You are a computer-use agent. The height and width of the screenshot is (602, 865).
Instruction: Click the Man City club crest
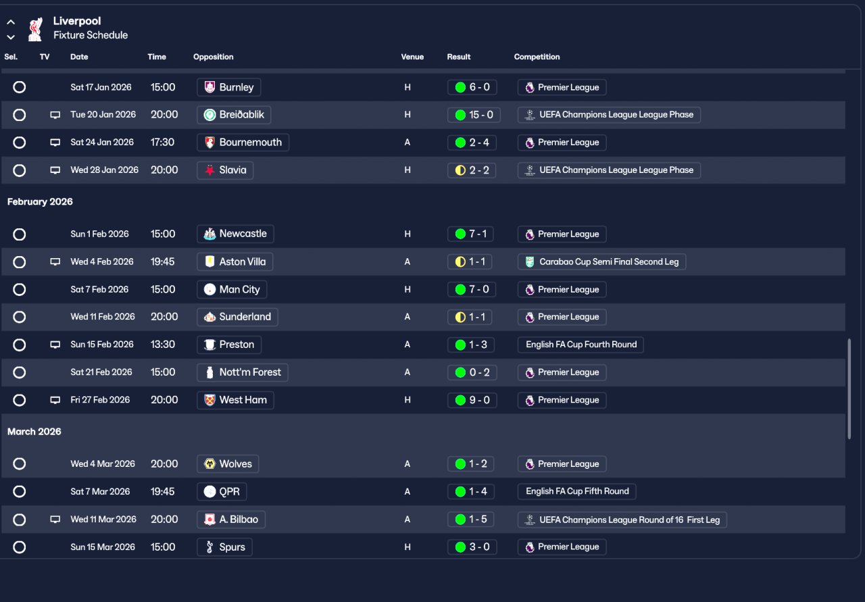209,289
